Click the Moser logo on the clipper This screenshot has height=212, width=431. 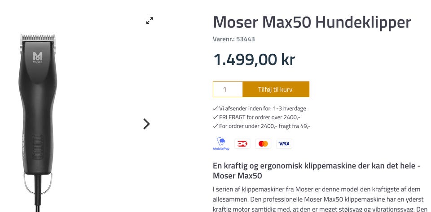click(38, 57)
